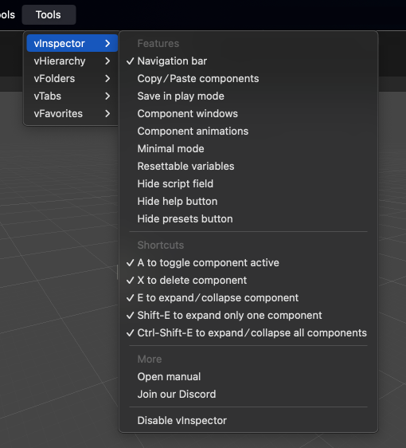Toggle Hide script field option
This screenshot has width=406, height=448.
(248, 183)
